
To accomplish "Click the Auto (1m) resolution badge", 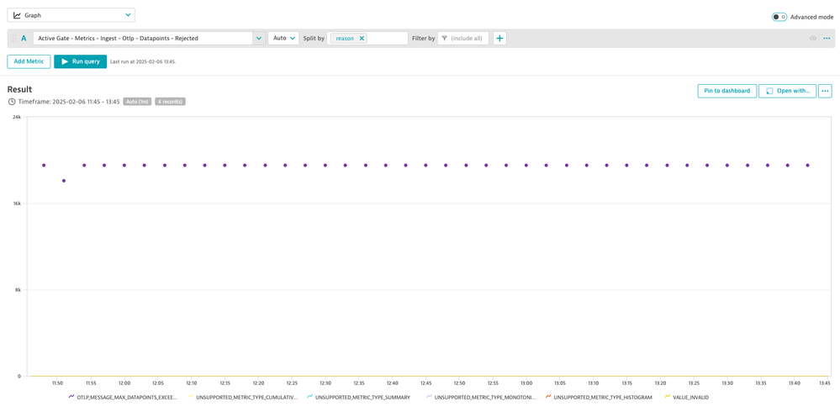I will pos(137,102).
